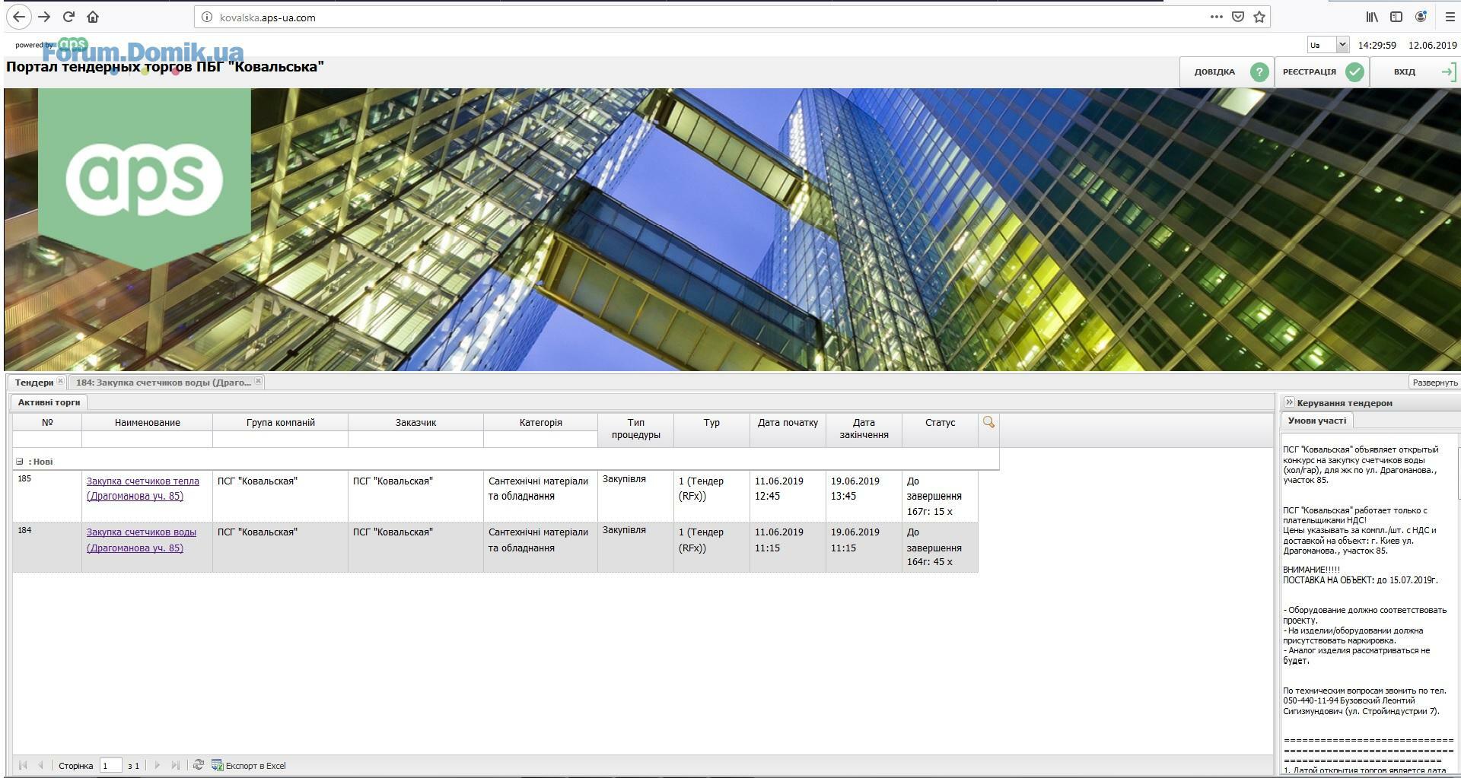Viewport: 1461px width, 778px height.
Task: Go back with the browser back arrow
Action: coord(19,17)
